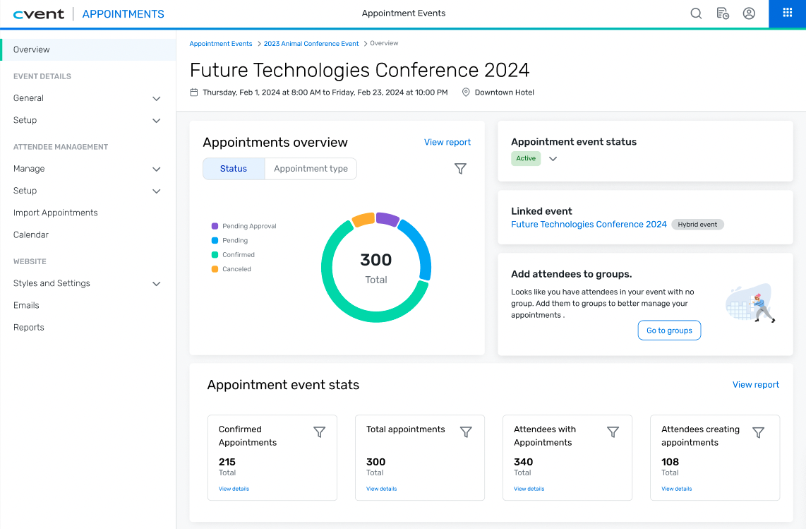The height and width of the screenshot is (529, 806).
Task: Click the 300 Total donut chart center
Action: click(375, 268)
